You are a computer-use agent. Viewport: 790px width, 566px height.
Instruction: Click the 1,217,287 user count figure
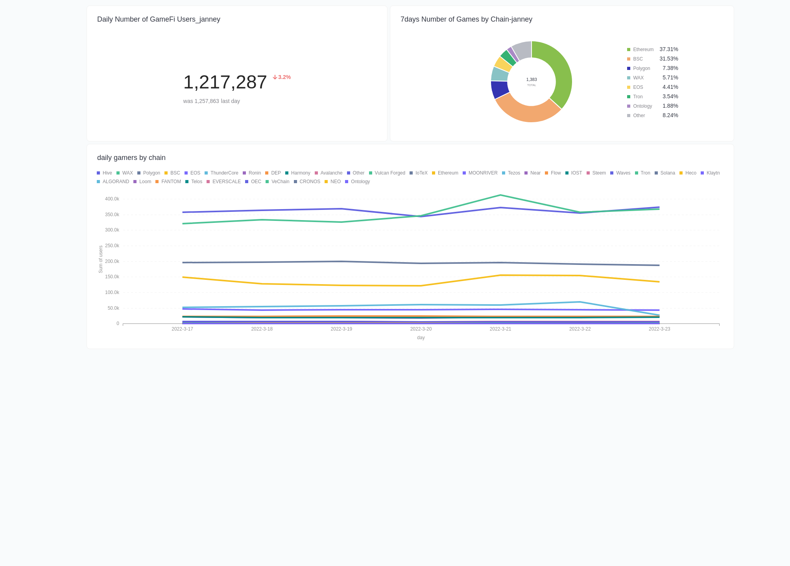(225, 82)
